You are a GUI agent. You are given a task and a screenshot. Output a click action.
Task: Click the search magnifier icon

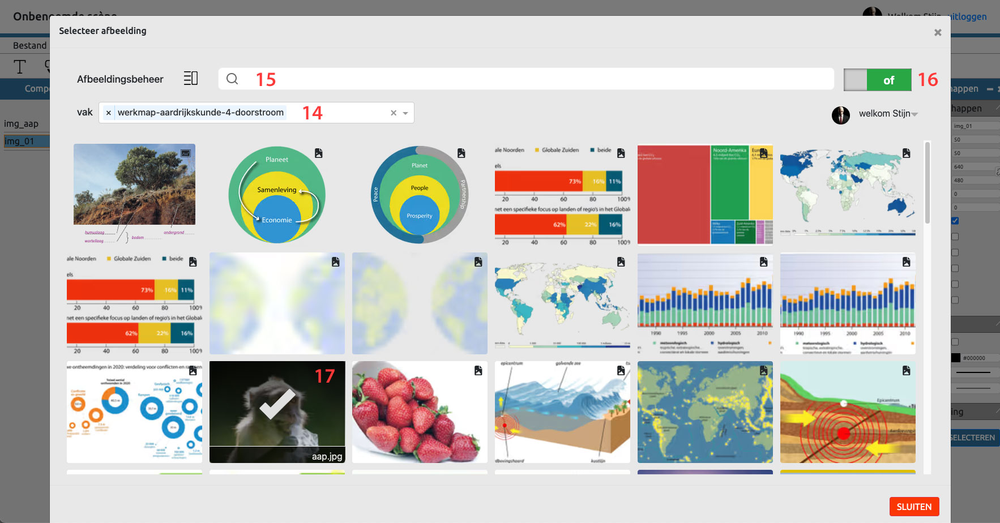pos(232,79)
